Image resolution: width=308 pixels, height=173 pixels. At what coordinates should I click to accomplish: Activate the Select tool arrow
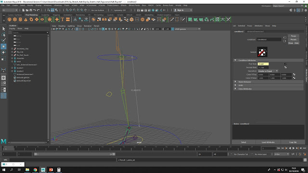[3, 29]
